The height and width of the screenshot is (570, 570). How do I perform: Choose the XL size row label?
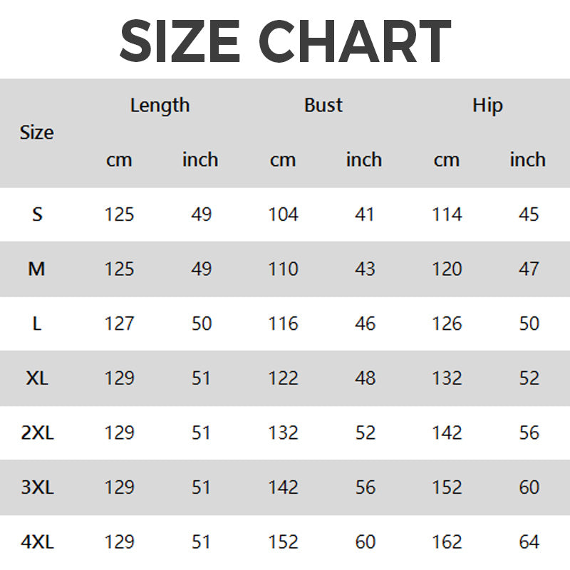coord(37,378)
